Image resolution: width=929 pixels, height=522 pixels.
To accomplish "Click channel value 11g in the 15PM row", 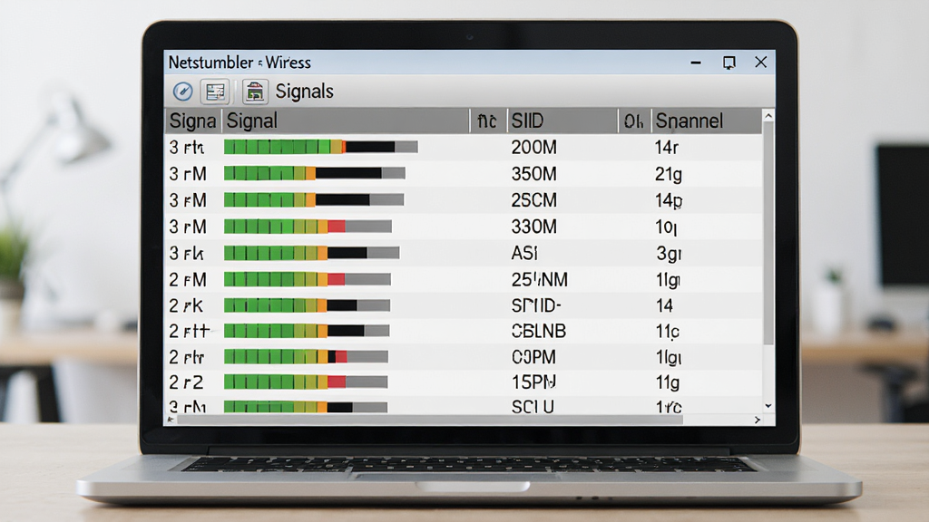I will click(667, 382).
